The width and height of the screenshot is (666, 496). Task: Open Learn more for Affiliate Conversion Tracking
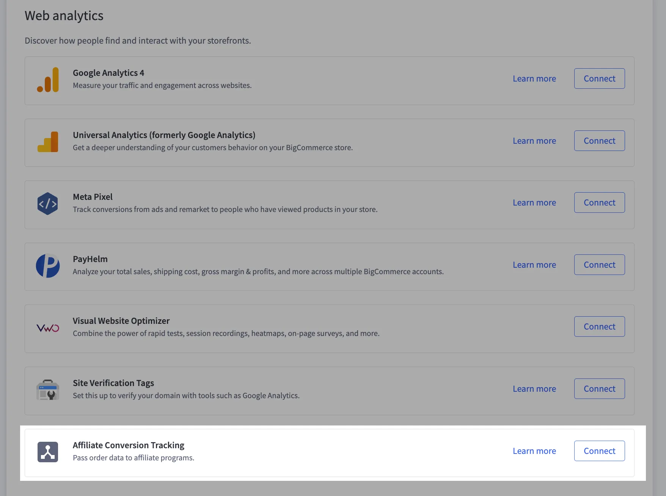[534, 451]
